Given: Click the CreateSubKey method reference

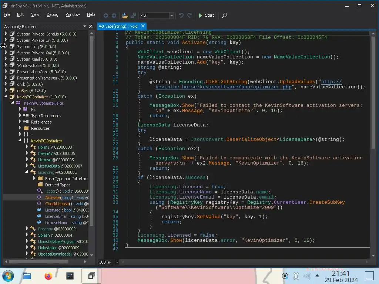Looking at the screenshot, I should [327, 202].
